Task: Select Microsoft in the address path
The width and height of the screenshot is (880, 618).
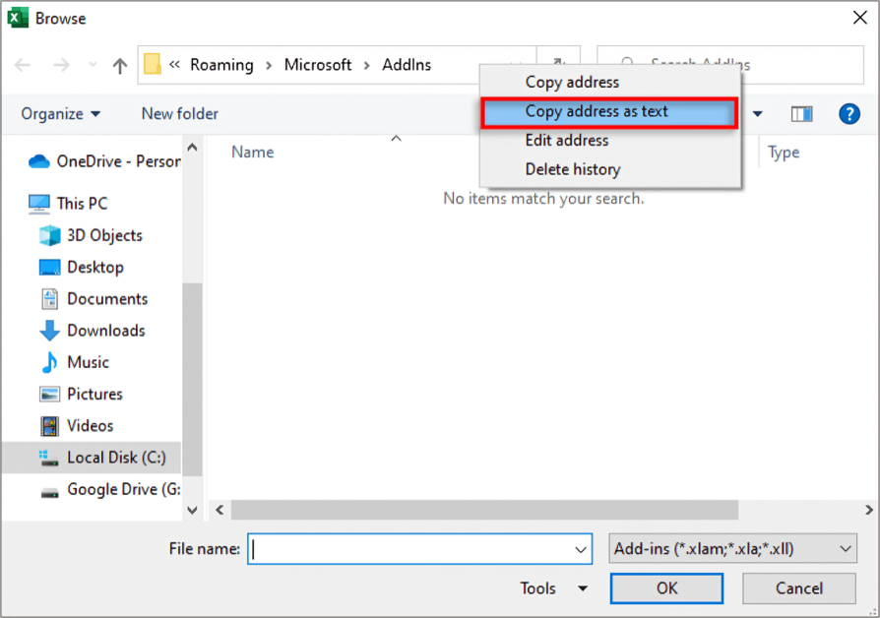Action: (318, 65)
